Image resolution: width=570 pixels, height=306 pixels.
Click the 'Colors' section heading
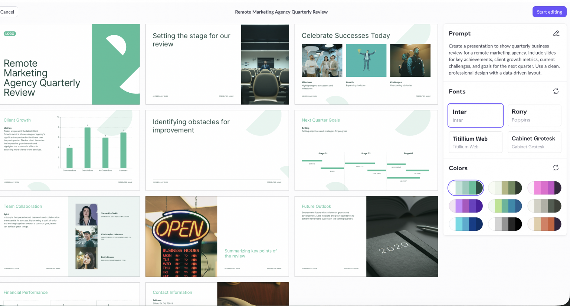click(458, 168)
